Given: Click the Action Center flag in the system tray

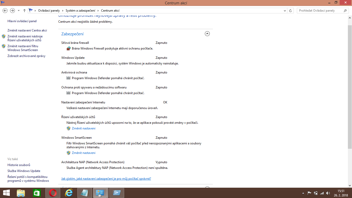Looking at the screenshot, I should (309, 193).
